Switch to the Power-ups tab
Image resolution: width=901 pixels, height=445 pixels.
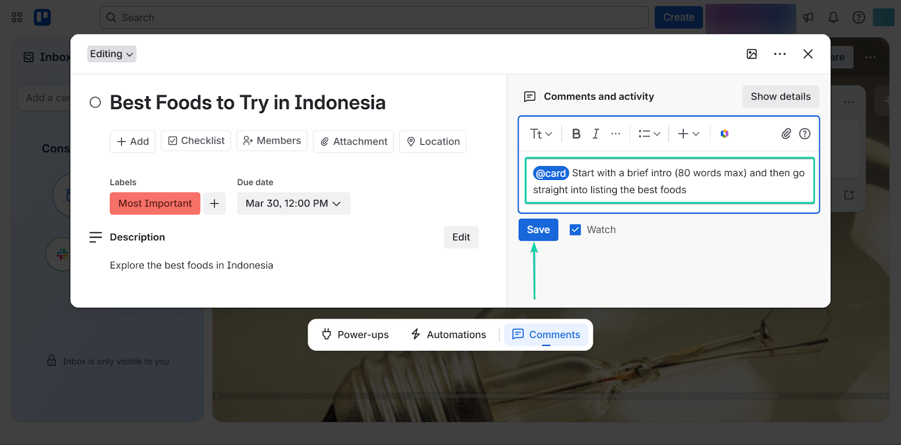355,335
